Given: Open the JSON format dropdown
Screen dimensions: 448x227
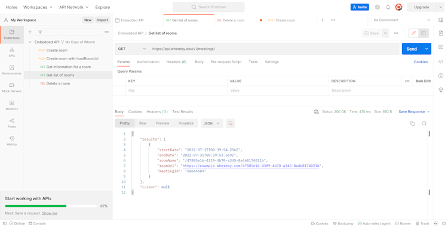Looking at the screenshot, I should pyautogui.click(x=211, y=123).
